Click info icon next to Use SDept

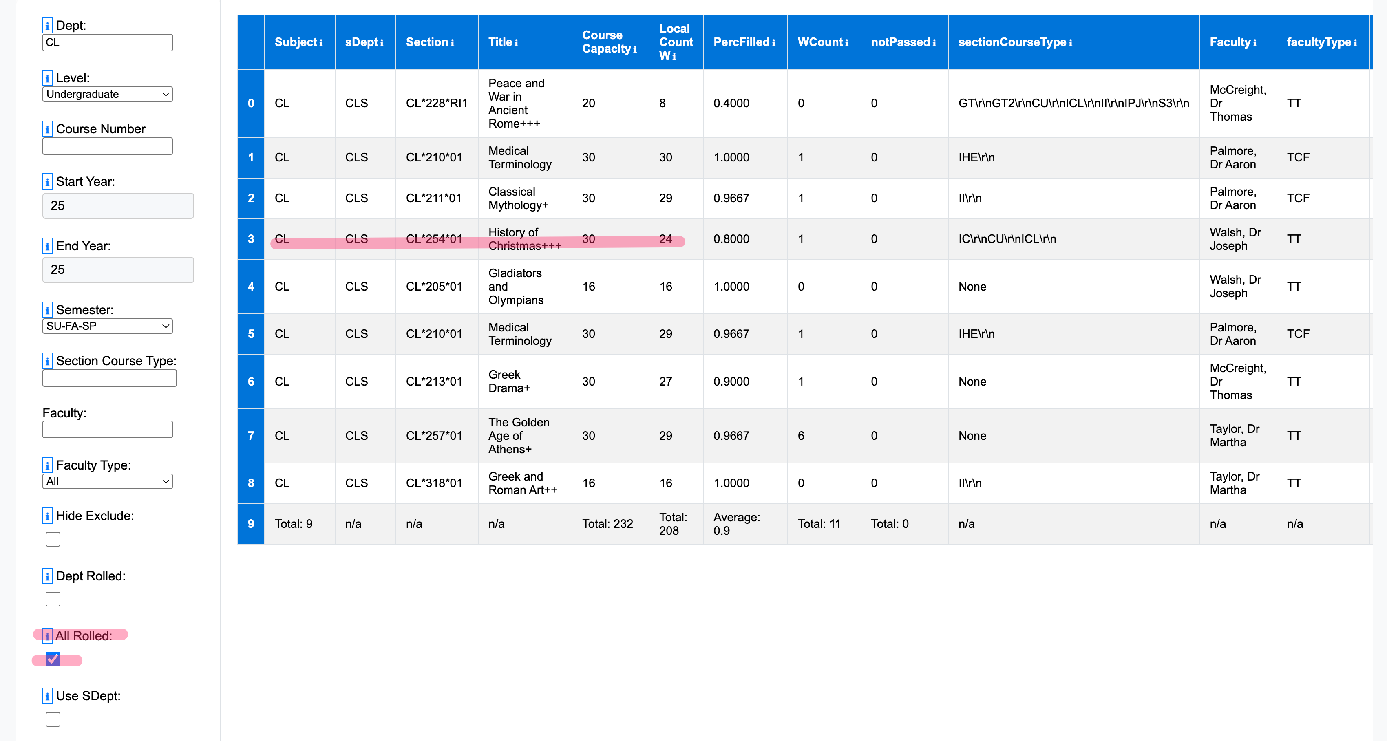[x=47, y=696]
